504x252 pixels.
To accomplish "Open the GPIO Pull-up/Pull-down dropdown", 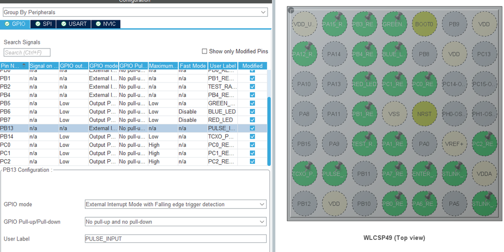I will [x=176, y=222].
